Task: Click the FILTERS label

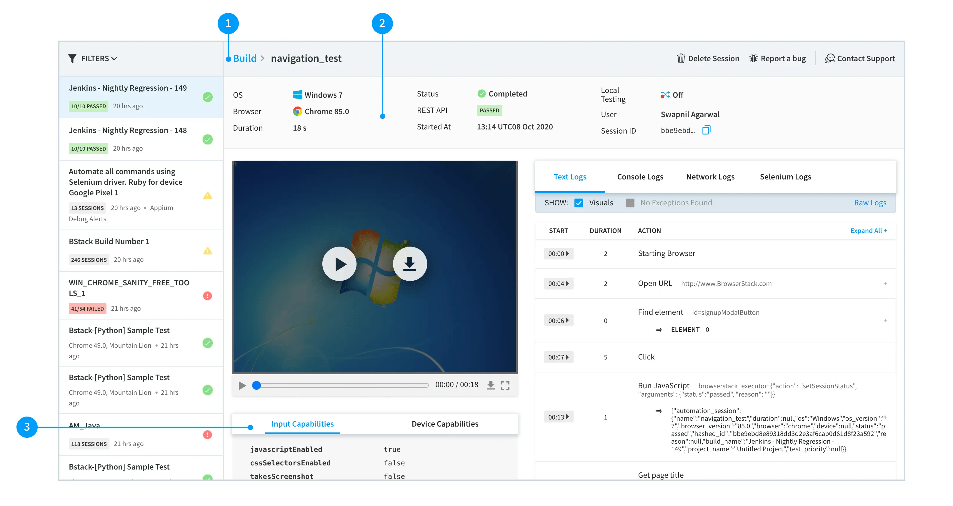Action: pyautogui.click(x=95, y=59)
